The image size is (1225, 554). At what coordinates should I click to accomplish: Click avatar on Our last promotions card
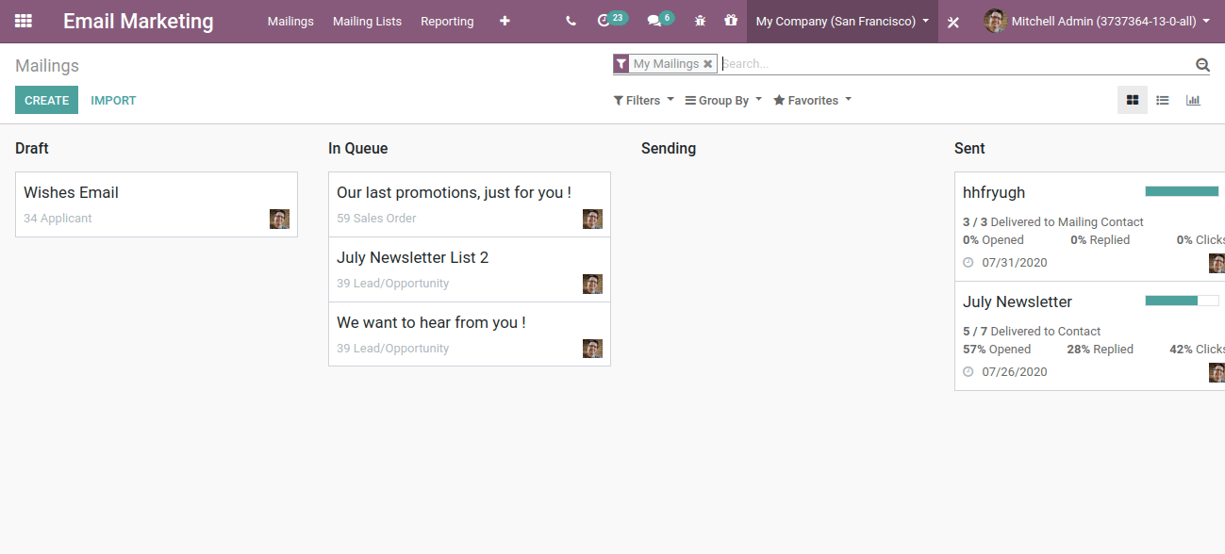tap(592, 219)
